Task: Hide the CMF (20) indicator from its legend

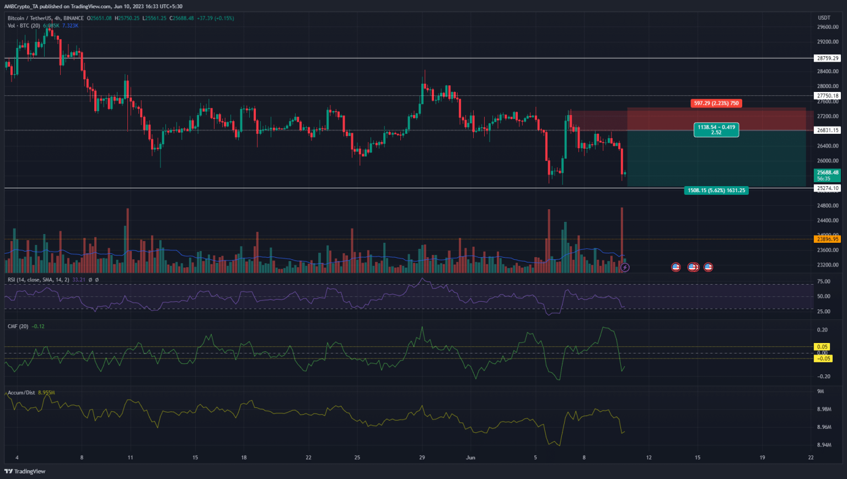Action: point(18,326)
